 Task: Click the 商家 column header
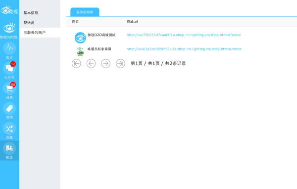pos(75,22)
